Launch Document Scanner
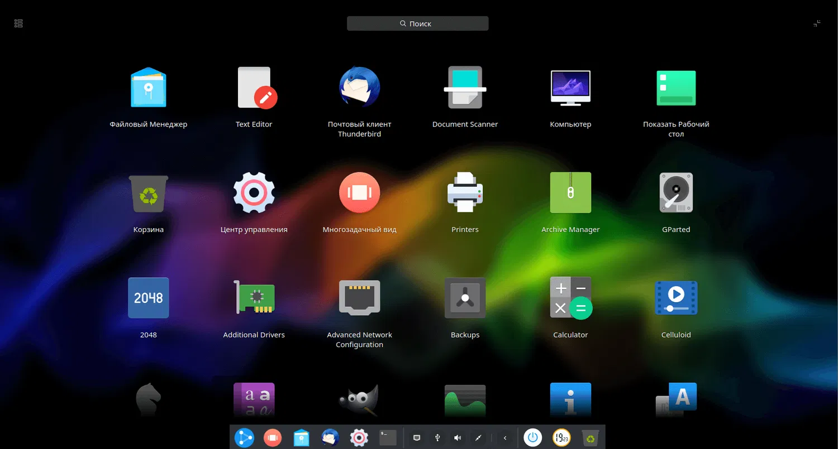This screenshot has height=449, width=838. 465,88
